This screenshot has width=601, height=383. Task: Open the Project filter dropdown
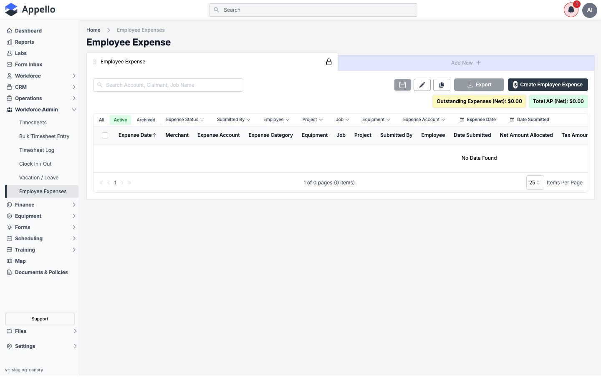[x=313, y=120]
